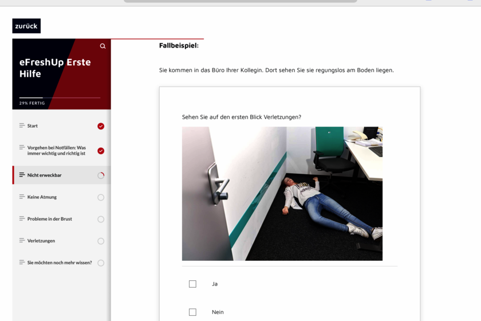Click checkmark icon beside Vorgehen bei Notfällen
Screen dimensions: 481x321
click(101, 151)
